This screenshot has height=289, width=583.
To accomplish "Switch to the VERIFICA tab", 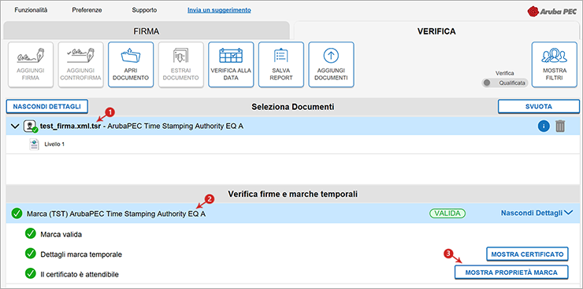I will pos(436,31).
